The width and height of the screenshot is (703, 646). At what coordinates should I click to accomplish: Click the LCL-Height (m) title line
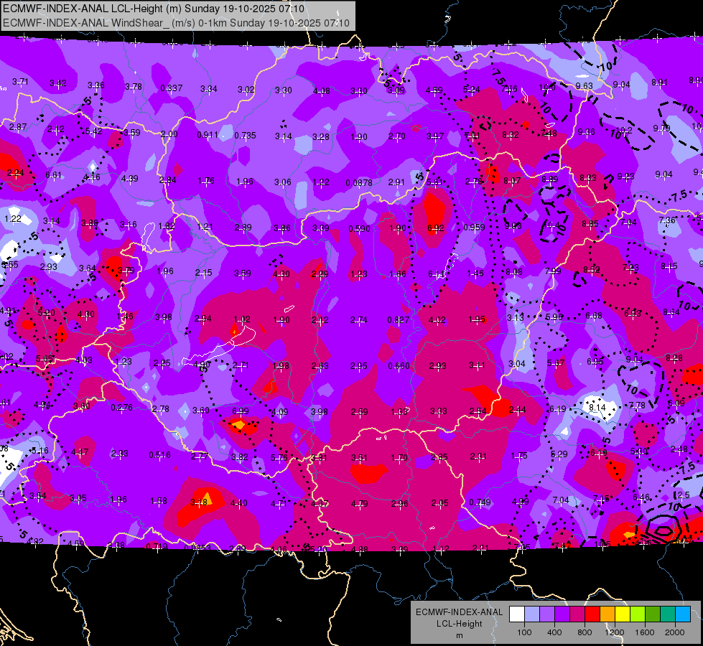[x=154, y=9]
